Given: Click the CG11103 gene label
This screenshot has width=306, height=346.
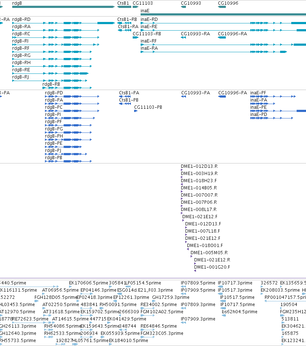Looking at the screenshot, I should click(x=142, y=3).
